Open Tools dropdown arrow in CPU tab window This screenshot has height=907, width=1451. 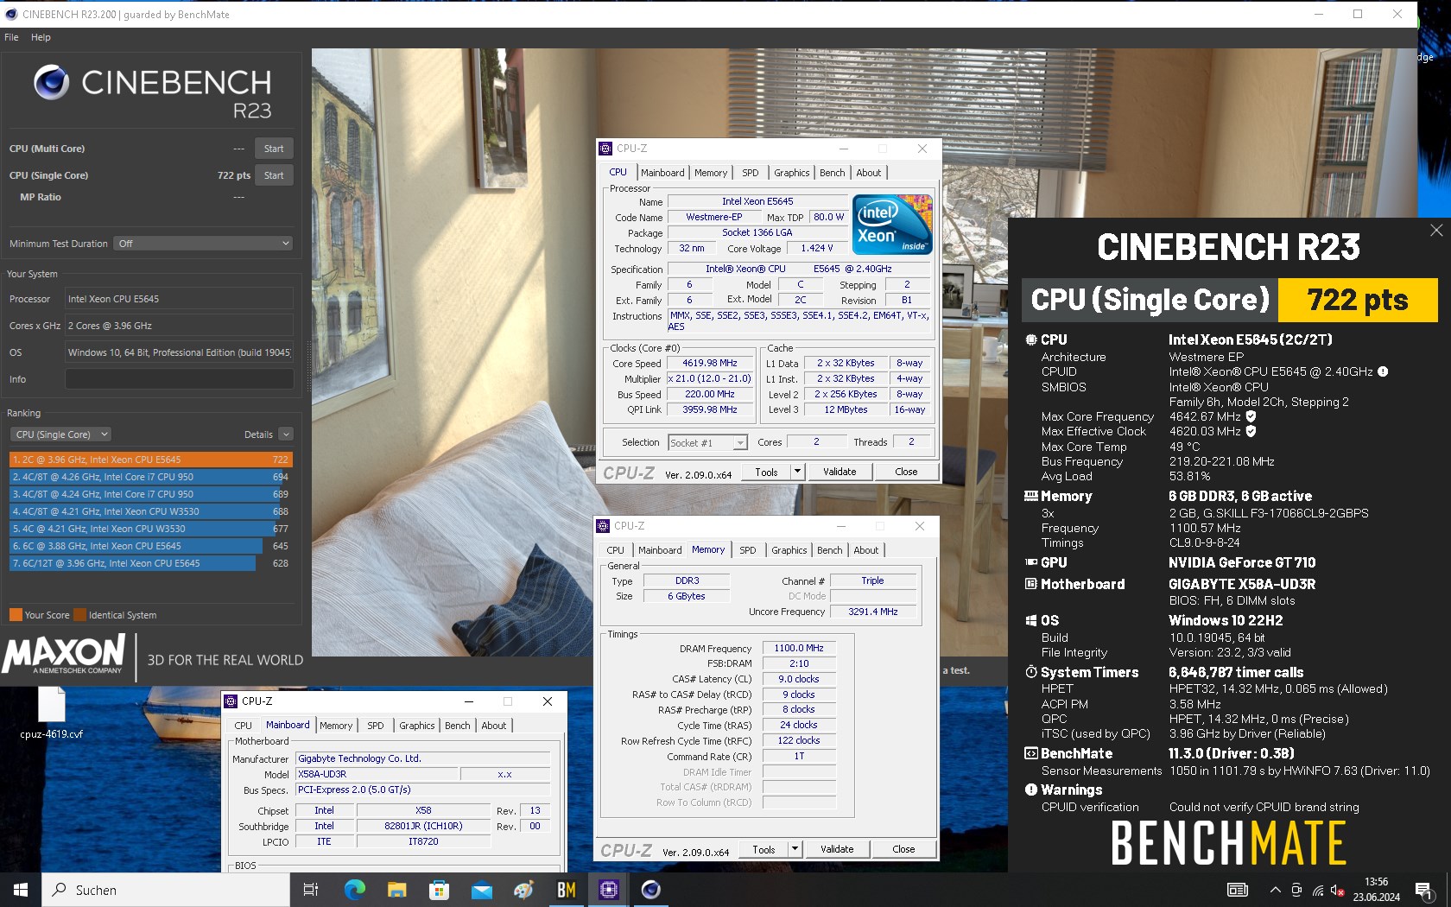[797, 472]
